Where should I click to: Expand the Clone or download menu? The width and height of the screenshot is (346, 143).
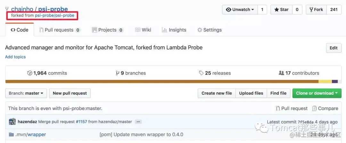[x=317, y=93]
